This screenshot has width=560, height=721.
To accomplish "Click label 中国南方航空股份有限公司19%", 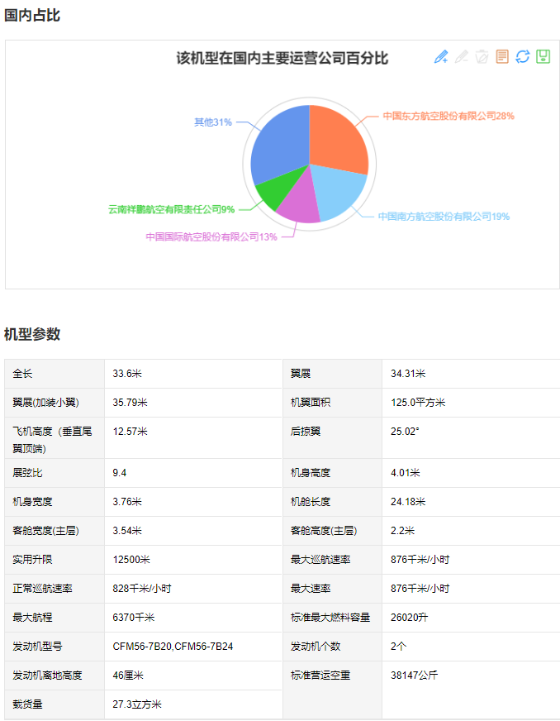I will coord(444,217).
